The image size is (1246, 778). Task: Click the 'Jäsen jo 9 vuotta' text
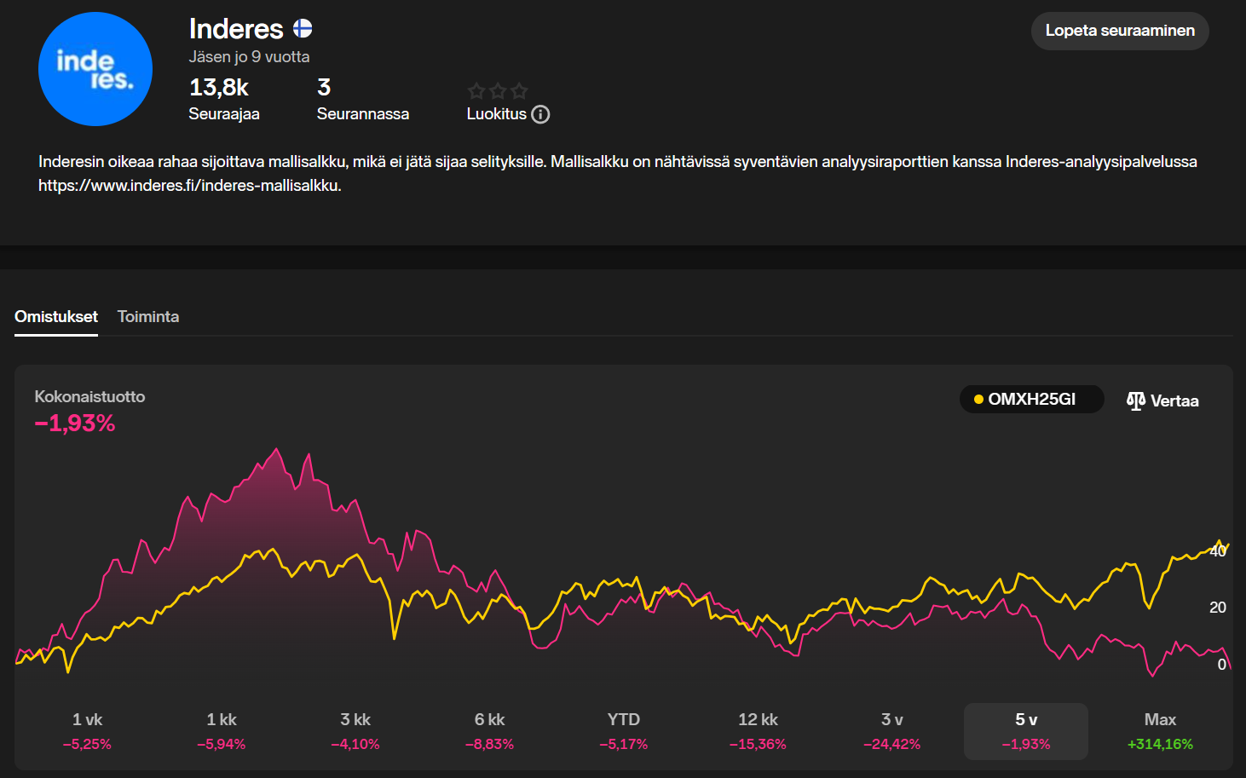click(249, 57)
